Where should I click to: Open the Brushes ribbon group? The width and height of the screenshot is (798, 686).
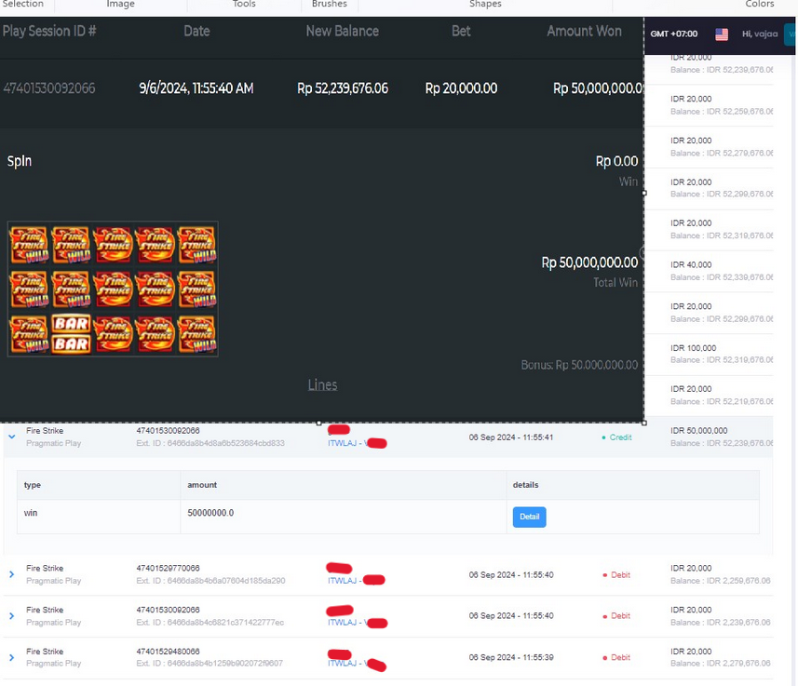[x=330, y=4]
